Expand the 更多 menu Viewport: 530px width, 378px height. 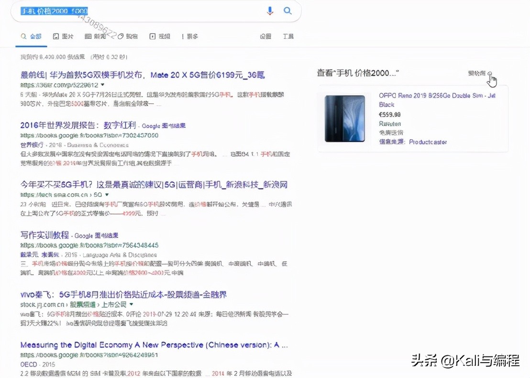click(190, 36)
